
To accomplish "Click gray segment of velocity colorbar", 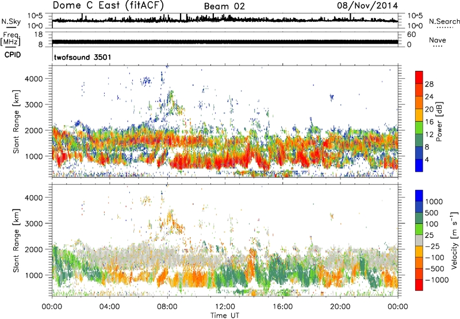I will [x=419, y=241].
